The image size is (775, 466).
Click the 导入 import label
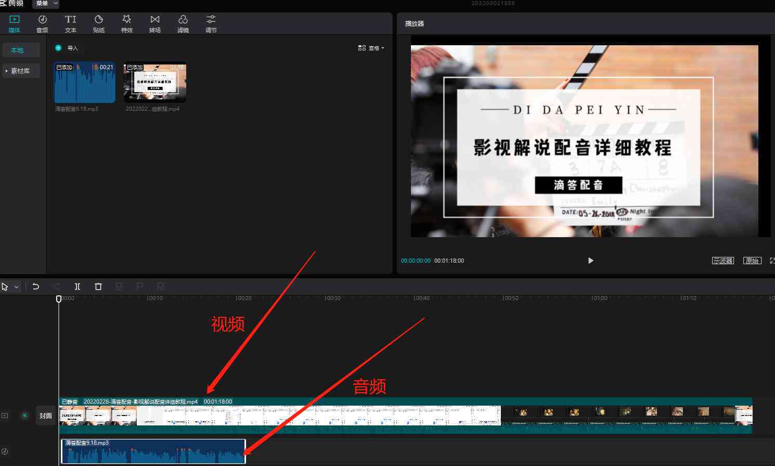coord(73,48)
